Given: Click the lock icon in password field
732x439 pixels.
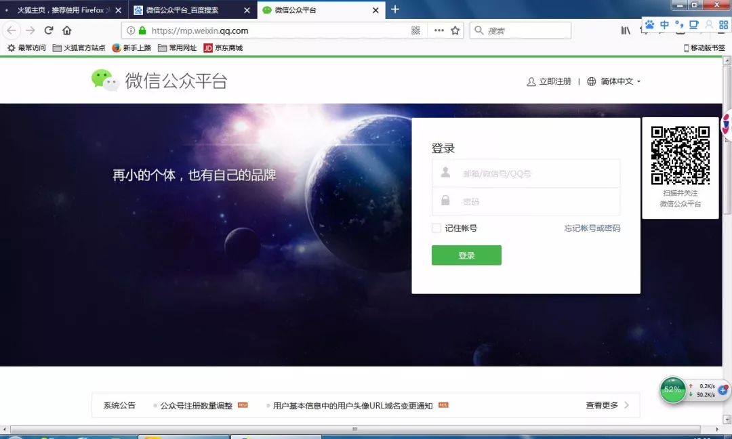Looking at the screenshot, I should (x=445, y=200).
